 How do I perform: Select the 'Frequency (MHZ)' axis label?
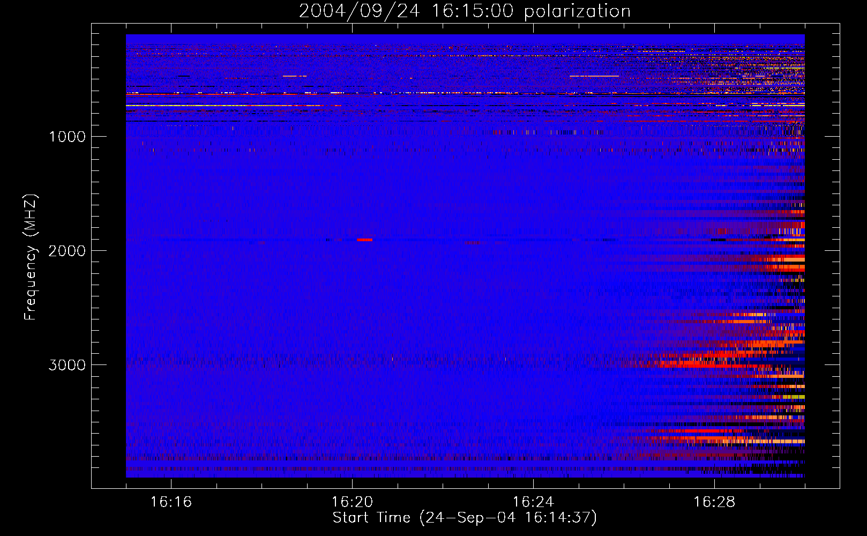click(x=31, y=257)
